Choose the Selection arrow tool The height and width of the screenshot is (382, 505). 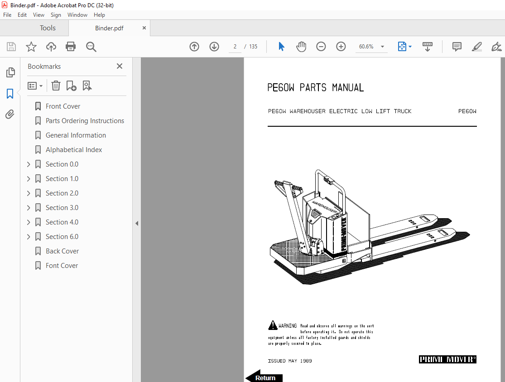coord(281,47)
